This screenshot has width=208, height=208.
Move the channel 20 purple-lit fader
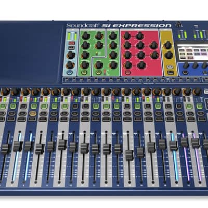click(x=184, y=142)
